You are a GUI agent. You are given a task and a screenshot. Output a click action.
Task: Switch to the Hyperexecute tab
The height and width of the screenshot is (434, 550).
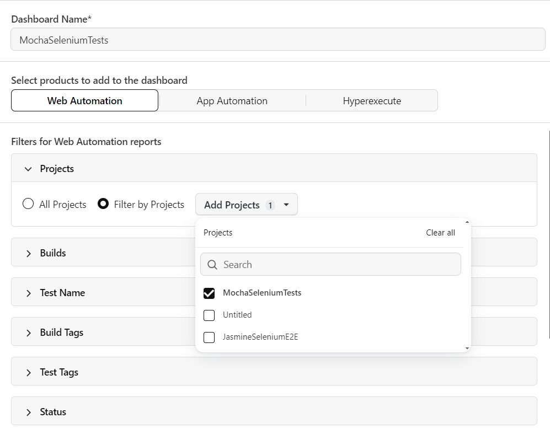(371, 100)
